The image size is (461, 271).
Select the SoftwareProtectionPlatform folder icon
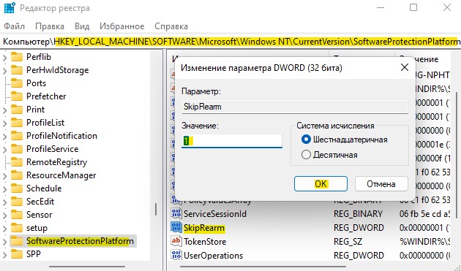coord(17,241)
